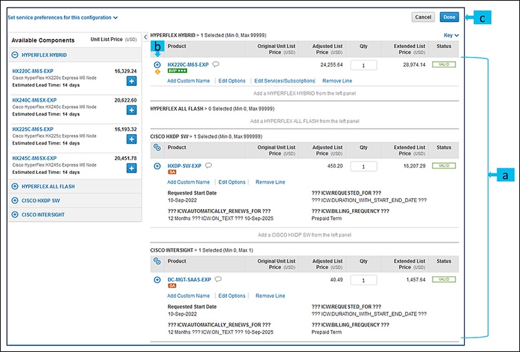Click the SA badge under HXDP-SW-EXP
The height and width of the screenshot is (352, 520).
(172, 172)
